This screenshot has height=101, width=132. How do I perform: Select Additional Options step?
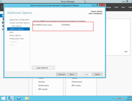18,29
